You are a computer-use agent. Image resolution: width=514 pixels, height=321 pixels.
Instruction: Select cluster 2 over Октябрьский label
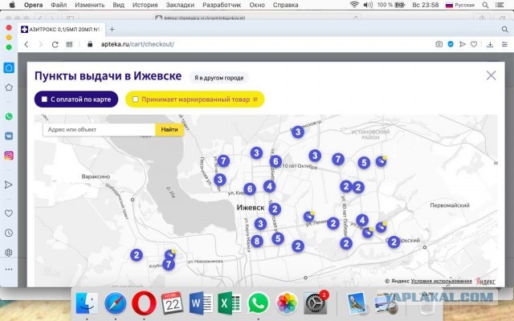tap(394, 242)
